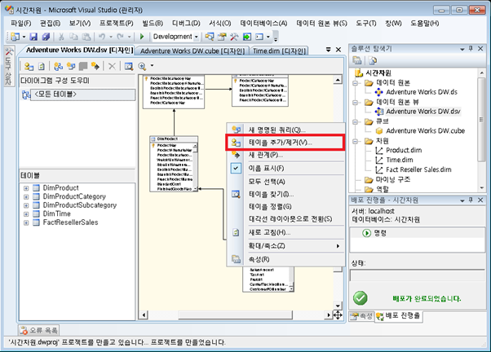Expand the DimTime table node

click(26, 214)
